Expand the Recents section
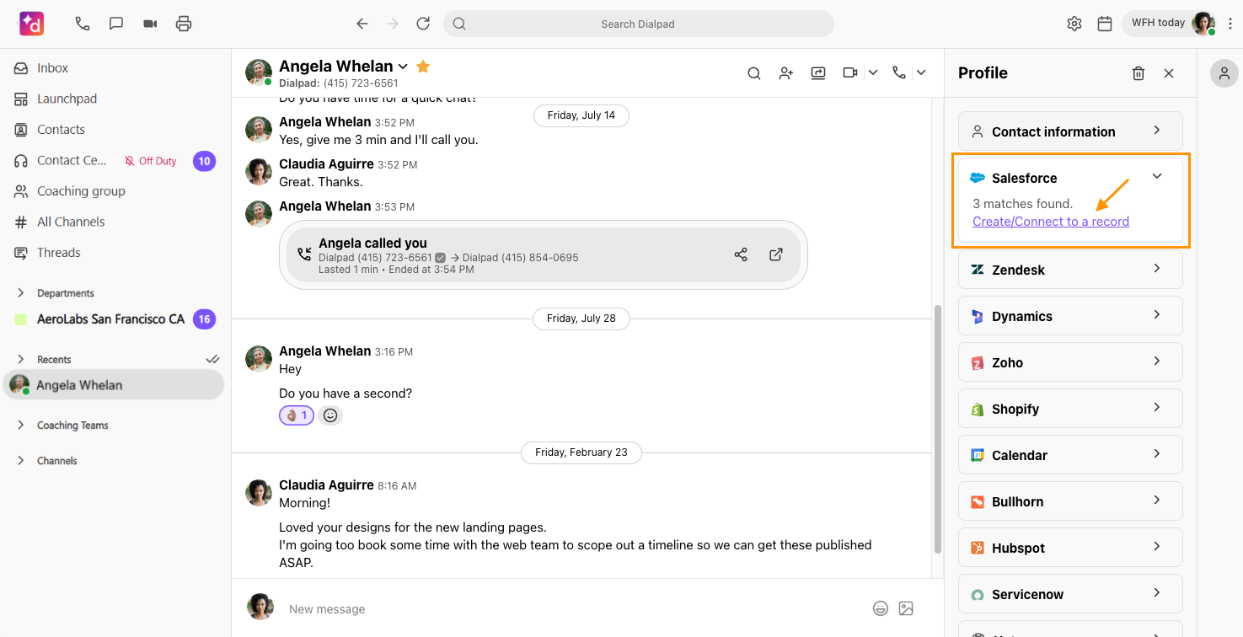The width and height of the screenshot is (1243, 637). pos(21,360)
